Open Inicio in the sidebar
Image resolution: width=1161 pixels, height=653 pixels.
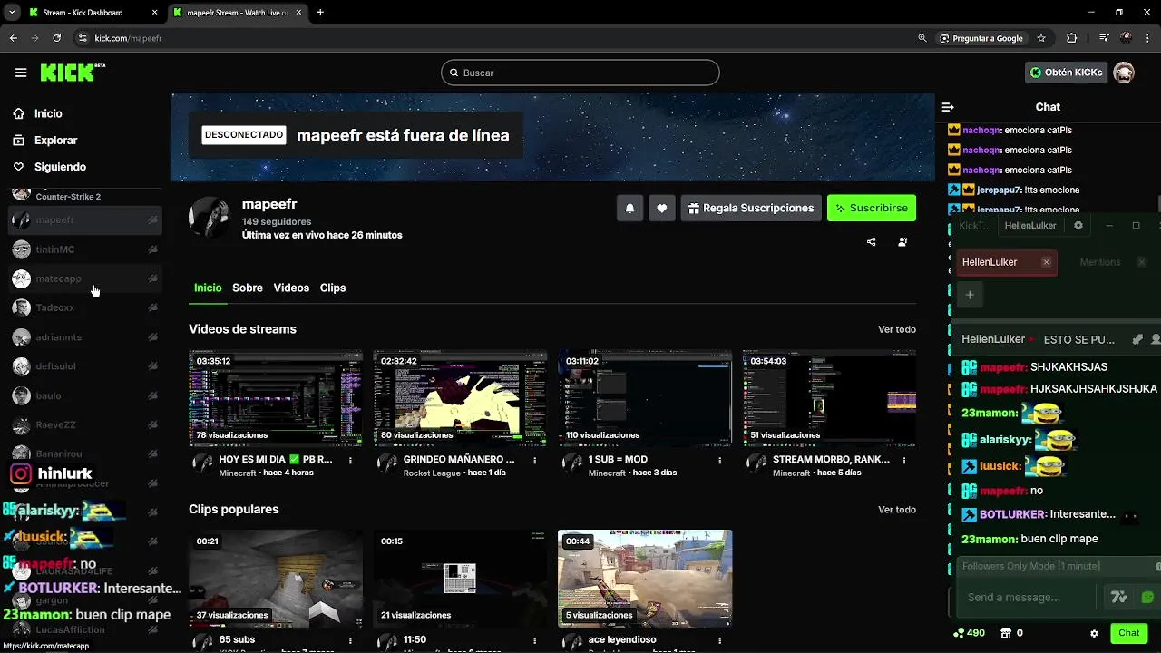click(x=48, y=113)
